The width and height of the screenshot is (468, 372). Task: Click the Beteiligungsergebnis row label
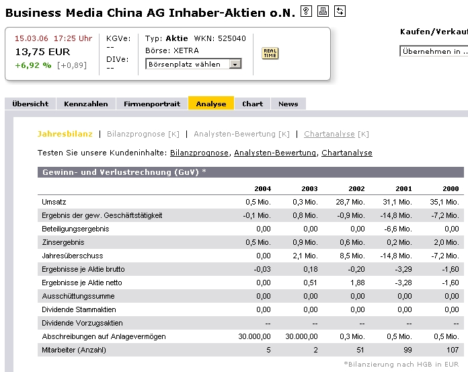tap(75, 229)
